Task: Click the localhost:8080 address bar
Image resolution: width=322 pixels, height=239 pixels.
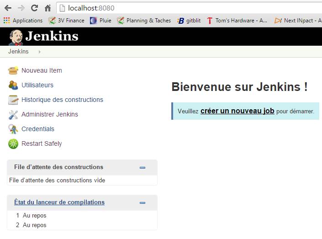Action: [183, 8]
